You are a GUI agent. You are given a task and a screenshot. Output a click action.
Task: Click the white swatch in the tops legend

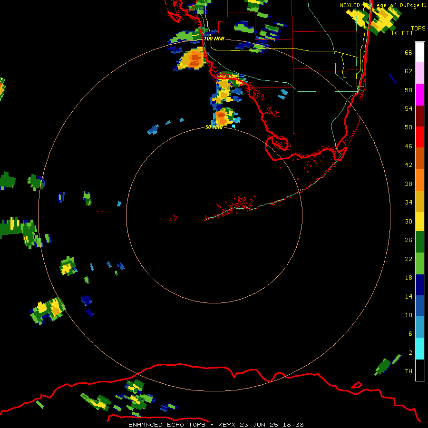pyautogui.click(x=420, y=52)
